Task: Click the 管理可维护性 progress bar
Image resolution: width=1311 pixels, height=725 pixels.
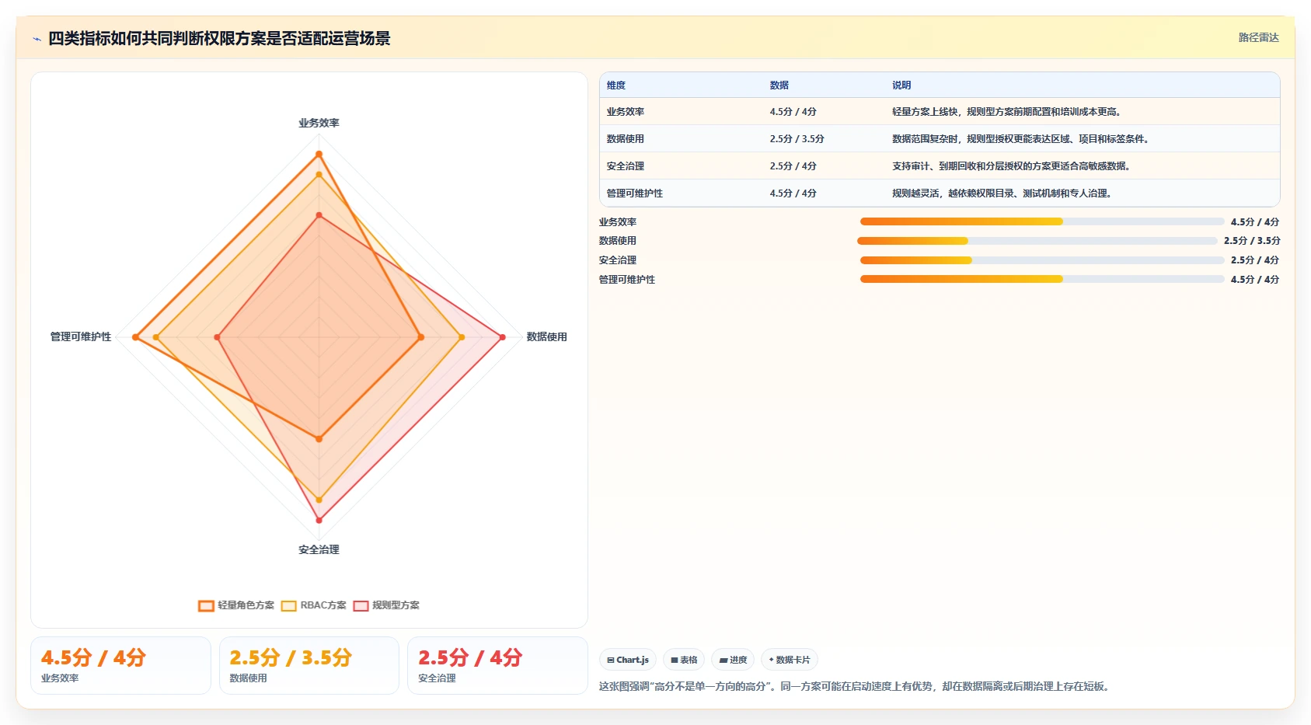Action: 1042,279
